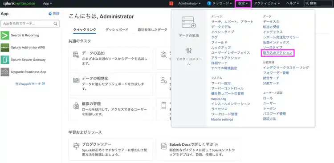Focus the 検索 field in top bar
The height and width of the screenshot is (163, 334).
tap(319, 4)
